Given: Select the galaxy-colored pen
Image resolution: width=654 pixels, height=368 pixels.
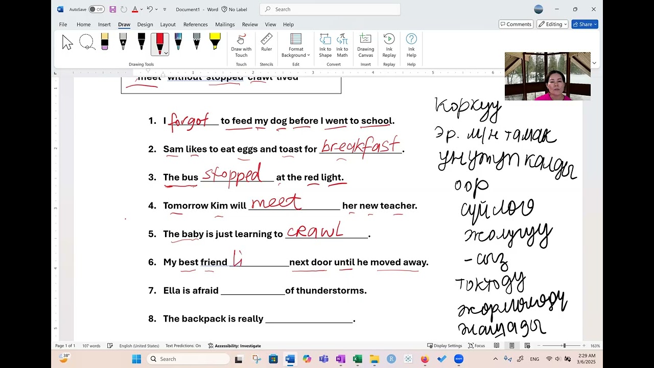Looking at the screenshot, I should tap(178, 42).
